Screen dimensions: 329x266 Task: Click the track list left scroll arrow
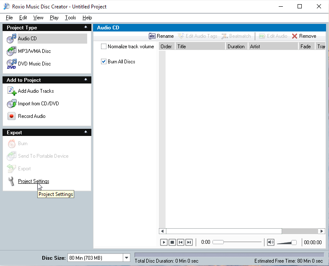[x=162, y=231]
